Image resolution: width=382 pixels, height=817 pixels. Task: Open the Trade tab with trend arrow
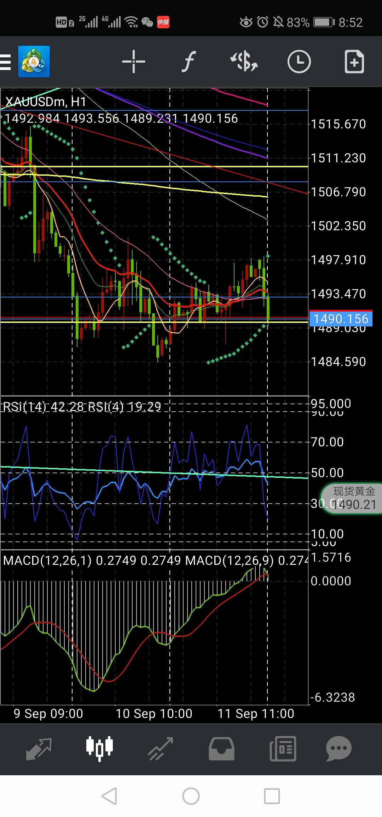pyautogui.click(x=161, y=749)
